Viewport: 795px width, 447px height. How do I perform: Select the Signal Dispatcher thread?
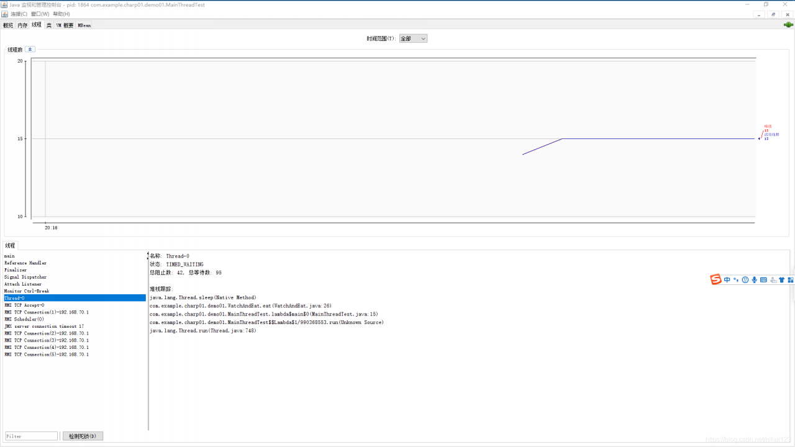[75, 277]
